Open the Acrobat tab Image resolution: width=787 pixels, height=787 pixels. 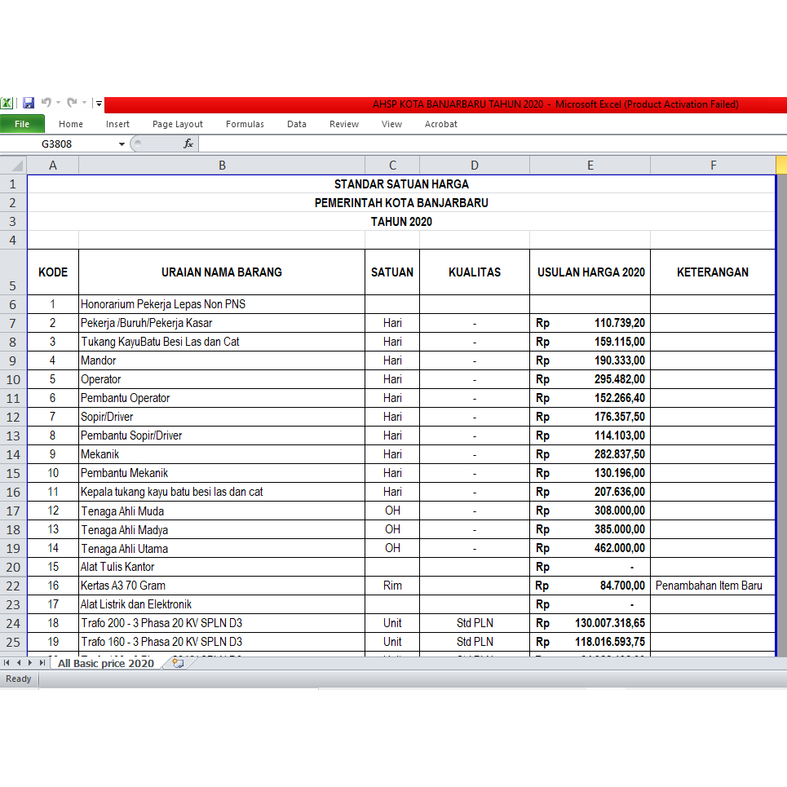tap(440, 124)
